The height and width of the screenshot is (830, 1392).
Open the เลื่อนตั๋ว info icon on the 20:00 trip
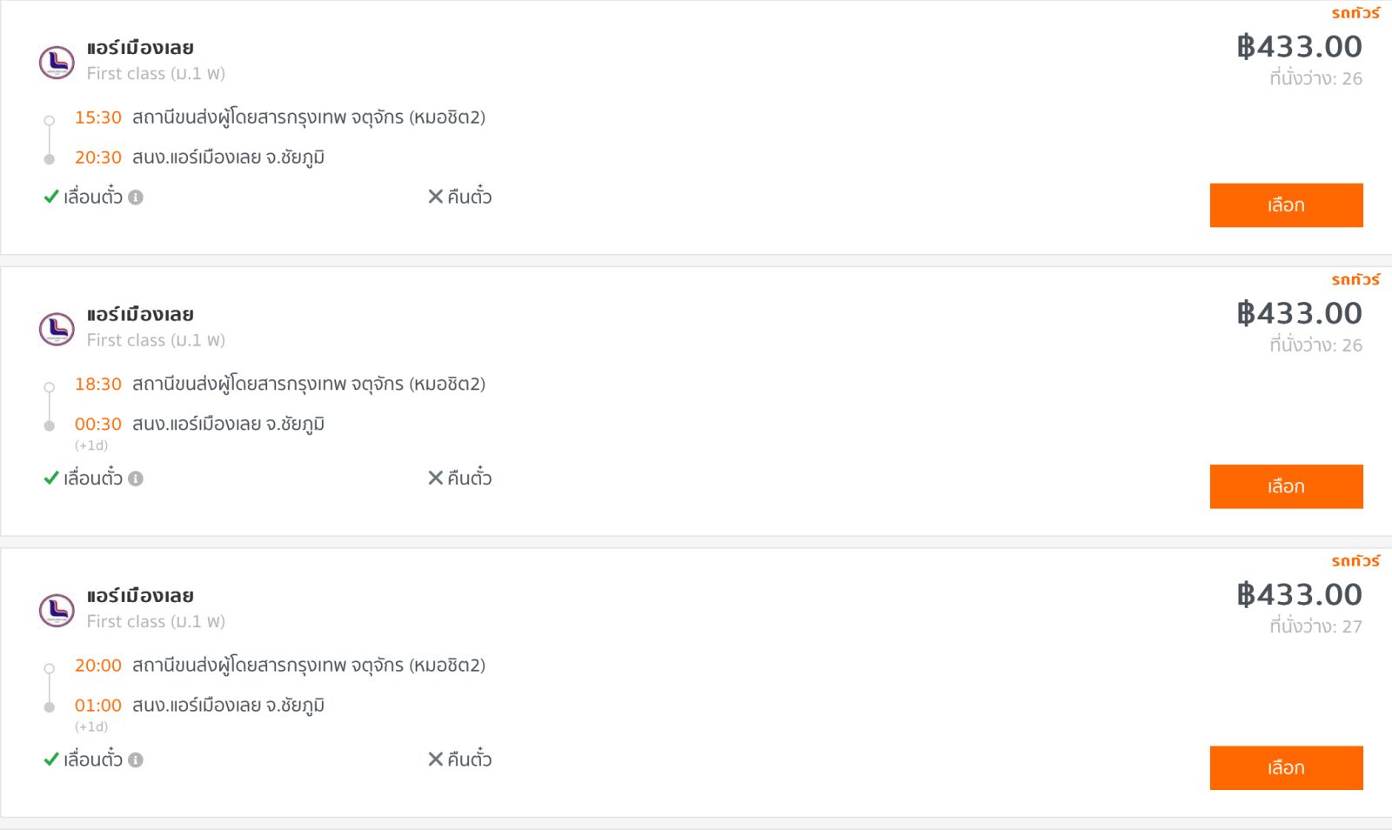point(136,760)
